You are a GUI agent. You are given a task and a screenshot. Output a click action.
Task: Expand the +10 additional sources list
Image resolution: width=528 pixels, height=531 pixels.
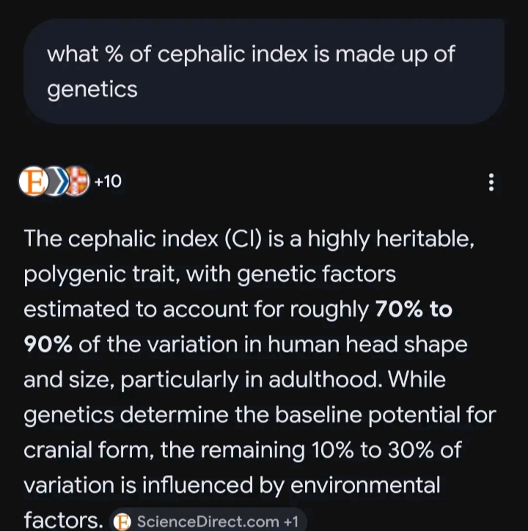[108, 181]
